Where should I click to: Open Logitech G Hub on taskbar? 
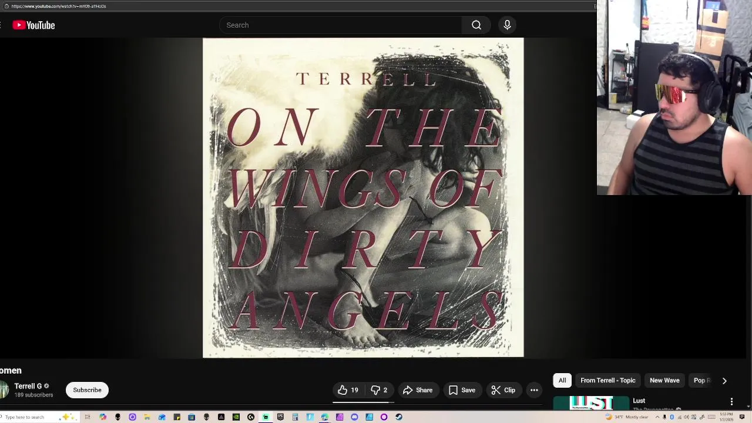tap(251, 417)
